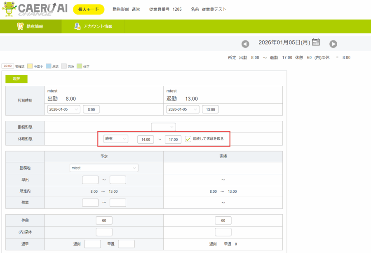Click the 現在 button
The height and width of the screenshot is (253, 371).
point(16,78)
